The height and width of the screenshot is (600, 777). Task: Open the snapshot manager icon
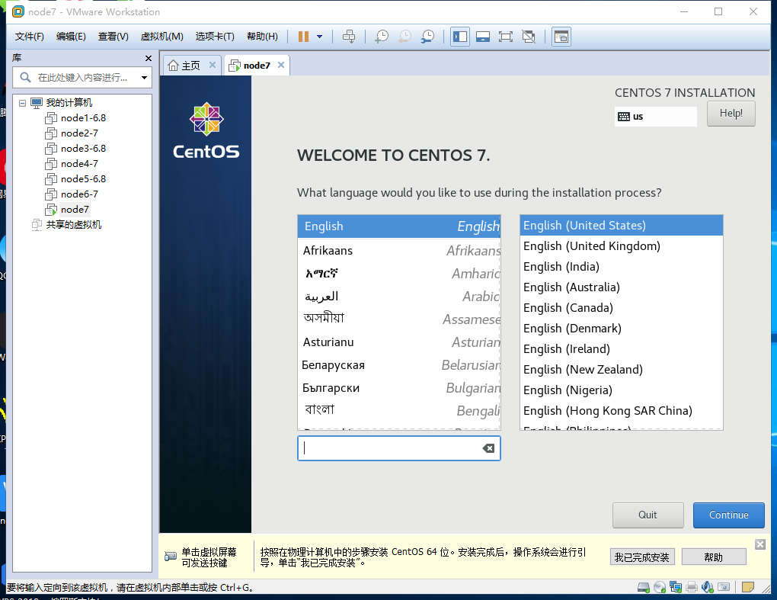[x=427, y=37]
